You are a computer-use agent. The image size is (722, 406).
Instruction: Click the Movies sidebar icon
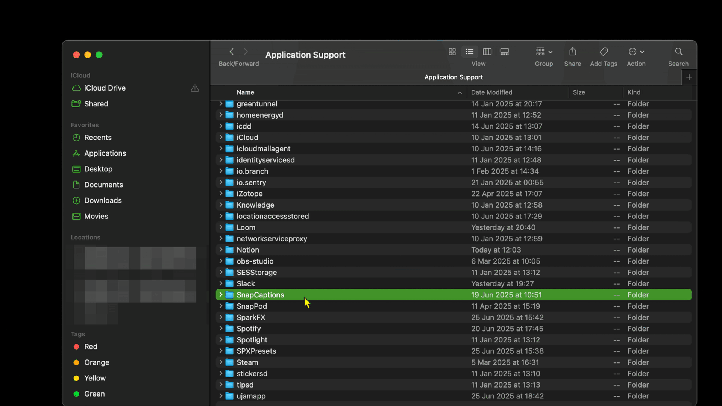76,217
